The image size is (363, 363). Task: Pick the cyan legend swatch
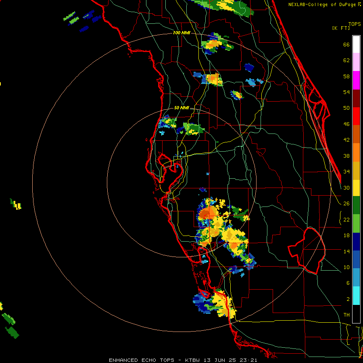[x=356, y=296]
